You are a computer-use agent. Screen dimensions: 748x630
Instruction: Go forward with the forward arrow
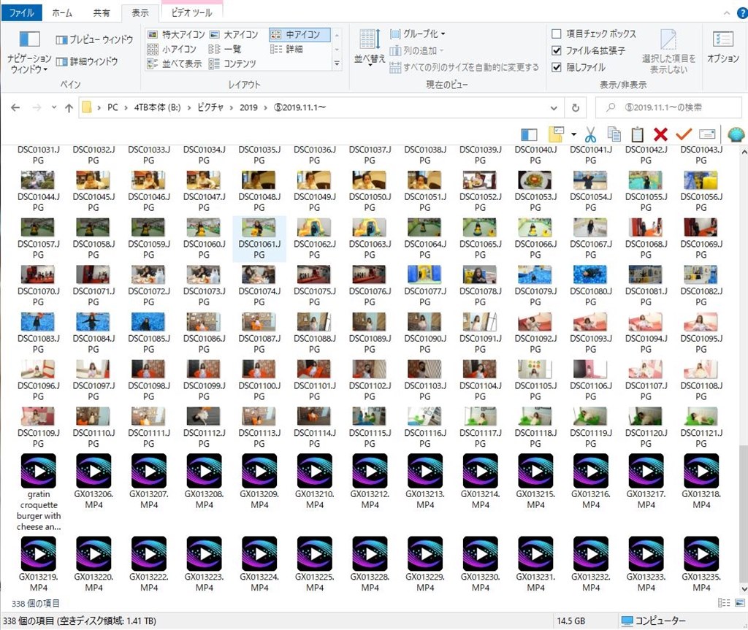tap(37, 108)
